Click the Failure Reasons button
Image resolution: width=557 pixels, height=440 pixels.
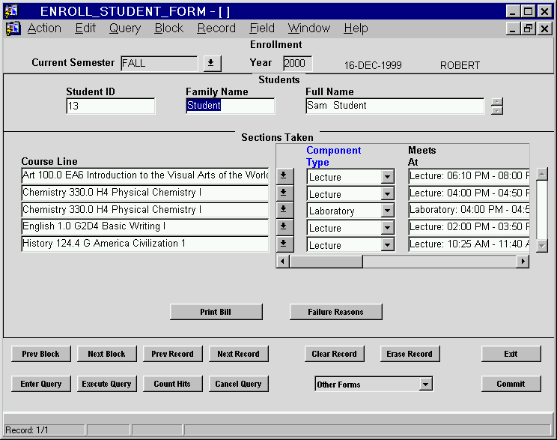[x=335, y=312]
